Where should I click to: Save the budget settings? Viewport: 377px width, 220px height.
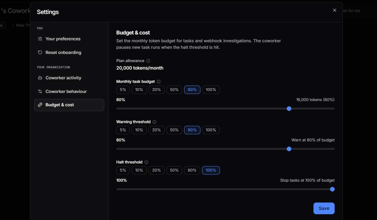[x=324, y=208]
